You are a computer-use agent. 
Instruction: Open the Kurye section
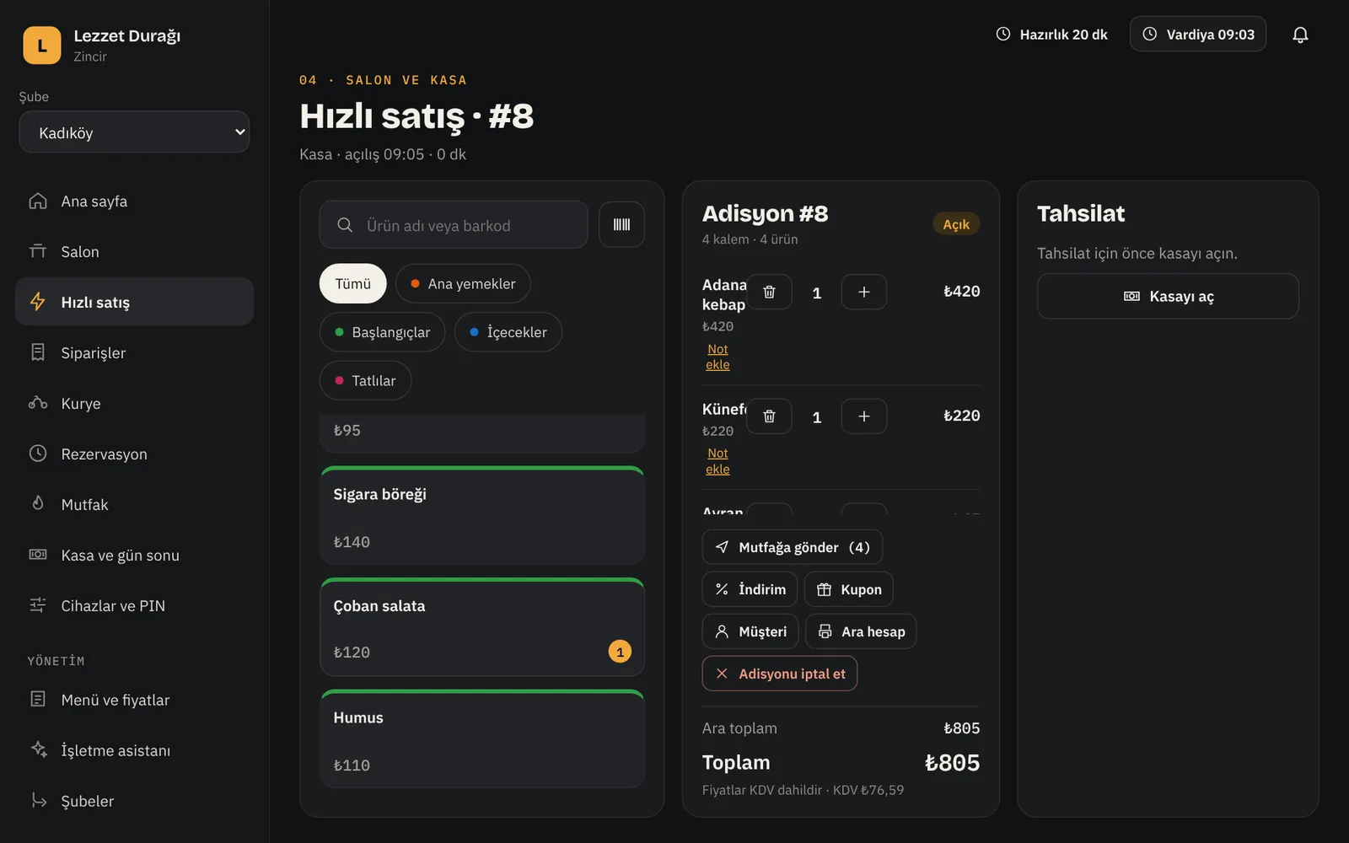pos(134,403)
